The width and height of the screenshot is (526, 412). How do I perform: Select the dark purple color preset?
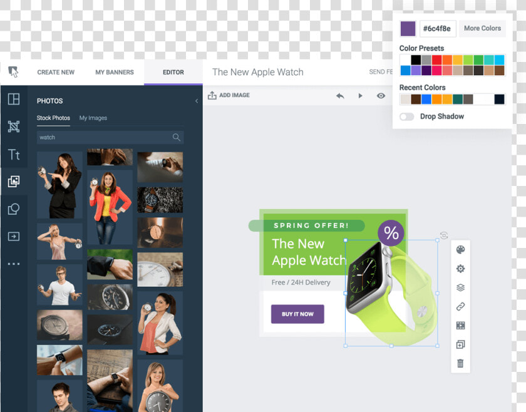426,71
